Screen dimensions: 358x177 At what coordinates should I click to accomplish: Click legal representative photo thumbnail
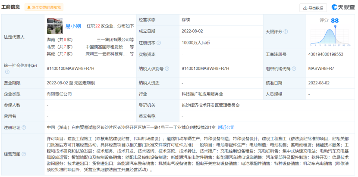pos(55,26)
